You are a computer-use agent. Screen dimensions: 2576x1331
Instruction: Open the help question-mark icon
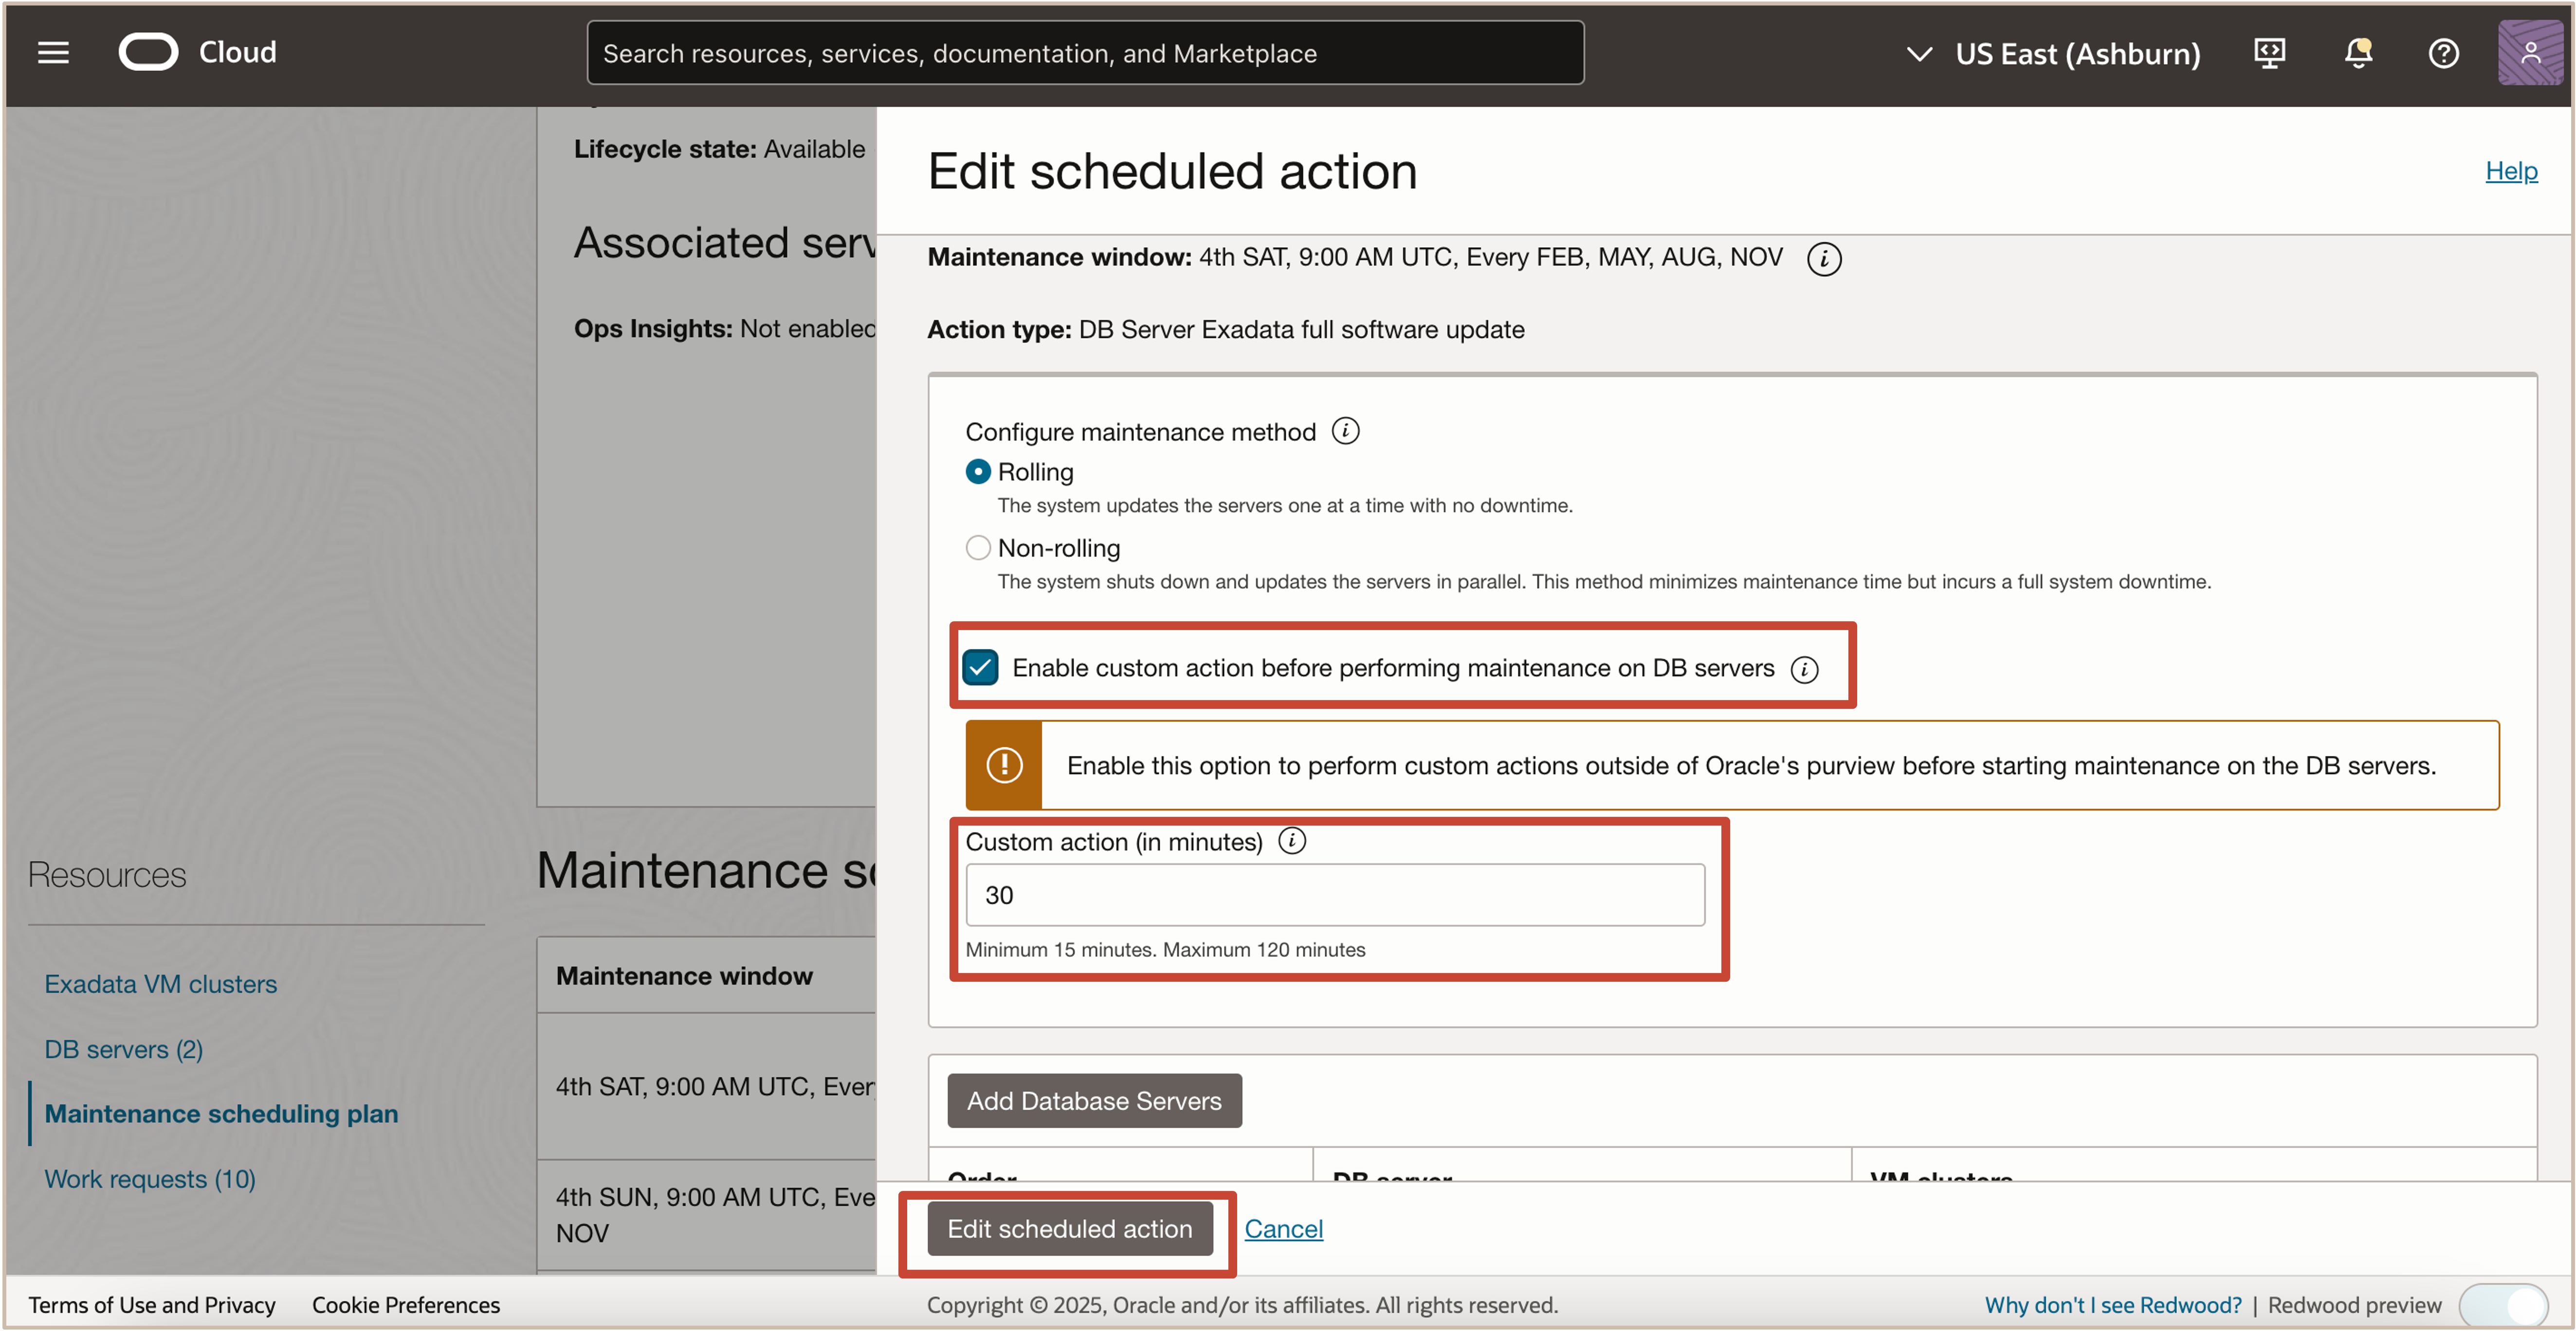click(2443, 53)
